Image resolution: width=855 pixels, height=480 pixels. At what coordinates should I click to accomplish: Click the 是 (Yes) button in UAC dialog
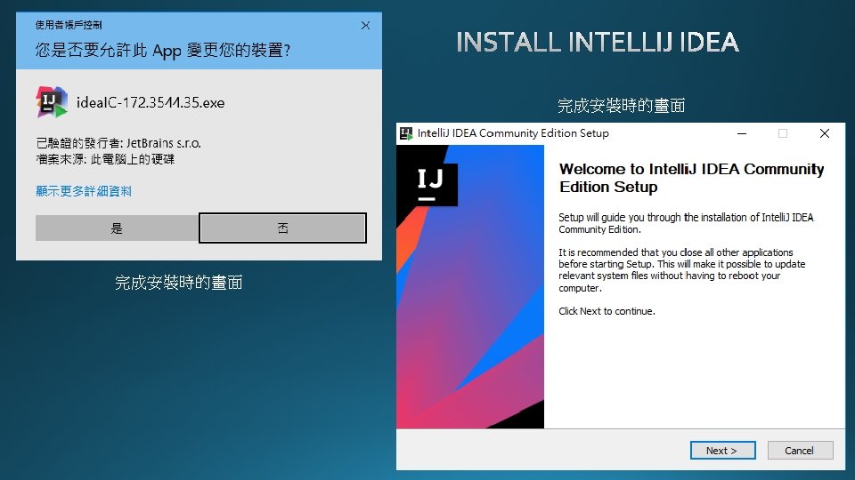point(117,228)
